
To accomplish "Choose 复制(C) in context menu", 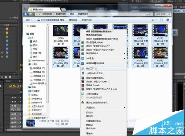I will pyautogui.click(x=90, y=116).
